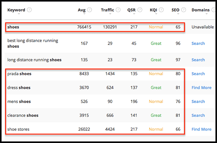217x143 pixels.
Task: Sort with the arrow under SEO header
Action: tap(178, 14)
